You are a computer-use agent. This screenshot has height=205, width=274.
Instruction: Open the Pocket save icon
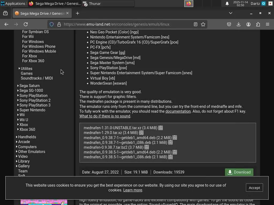pos(229,24)
